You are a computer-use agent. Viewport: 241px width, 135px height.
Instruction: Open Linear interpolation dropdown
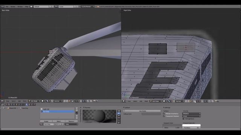191,116
